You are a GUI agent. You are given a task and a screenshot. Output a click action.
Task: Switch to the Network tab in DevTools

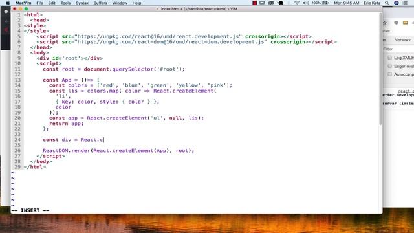pyautogui.click(x=402, y=40)
